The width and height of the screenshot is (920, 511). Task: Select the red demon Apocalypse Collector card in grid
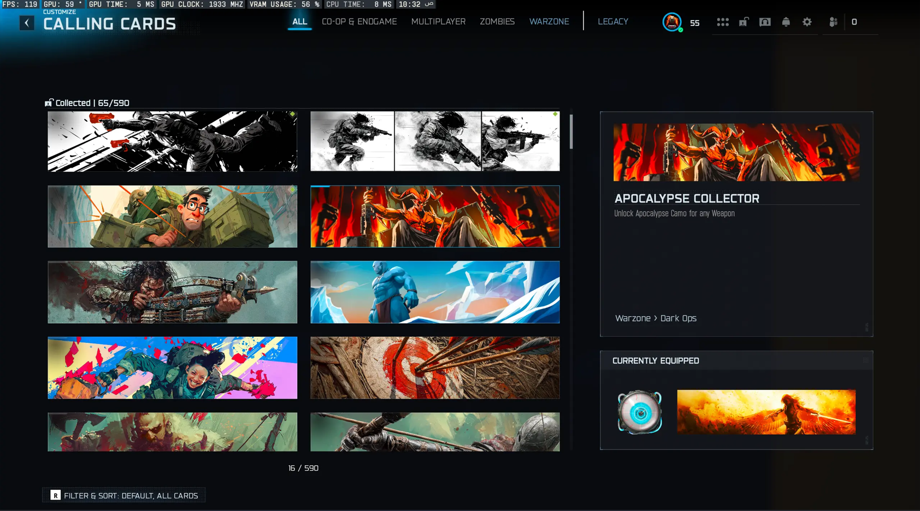click(x=435, y=216)
